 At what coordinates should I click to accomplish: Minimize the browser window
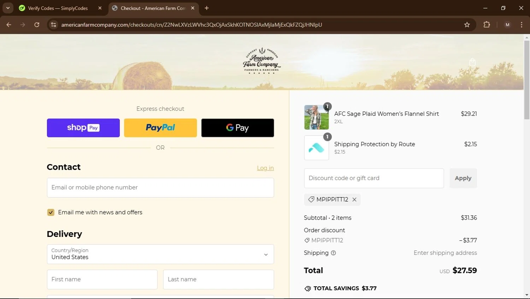coord(485,8)
